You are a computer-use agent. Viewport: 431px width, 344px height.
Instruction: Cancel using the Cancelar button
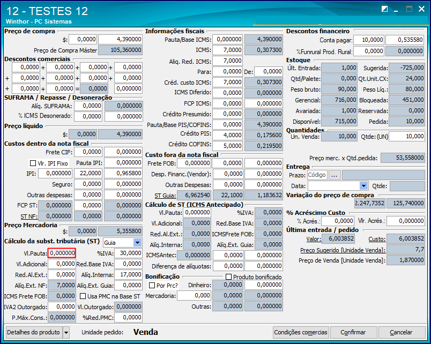pyautogui.click(x=401, y=332)
